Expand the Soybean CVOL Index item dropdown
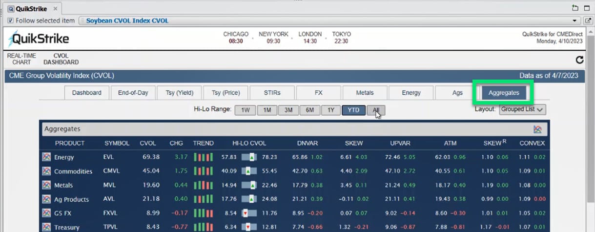Viewport: 595px width, 232px height. [574, 21]
